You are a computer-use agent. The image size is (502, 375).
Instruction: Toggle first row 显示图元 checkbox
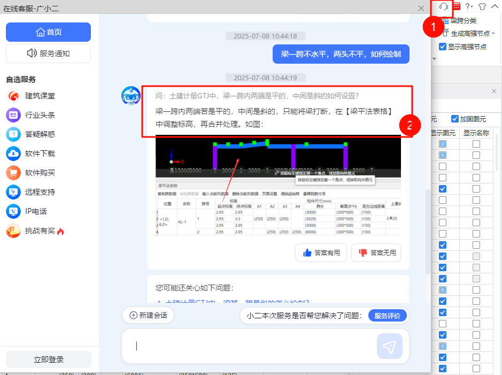(x=443, y=144)
